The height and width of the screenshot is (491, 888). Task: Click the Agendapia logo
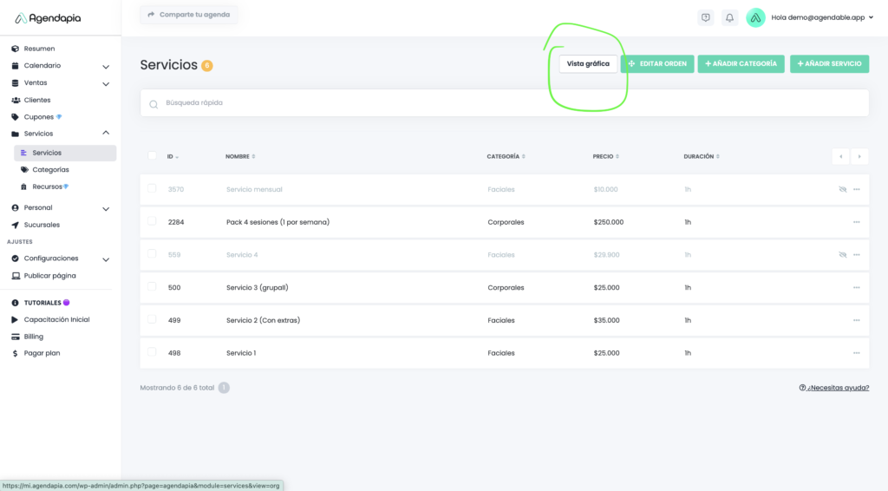pyautogui.click(x=50, y=17)
